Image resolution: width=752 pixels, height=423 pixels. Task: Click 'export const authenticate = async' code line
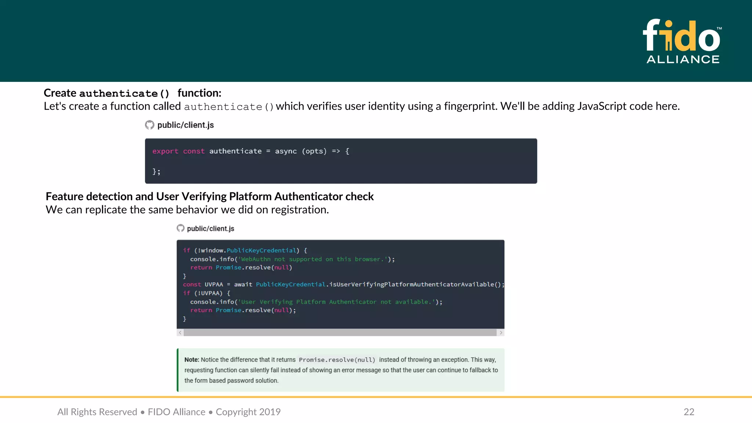(251, 151)
